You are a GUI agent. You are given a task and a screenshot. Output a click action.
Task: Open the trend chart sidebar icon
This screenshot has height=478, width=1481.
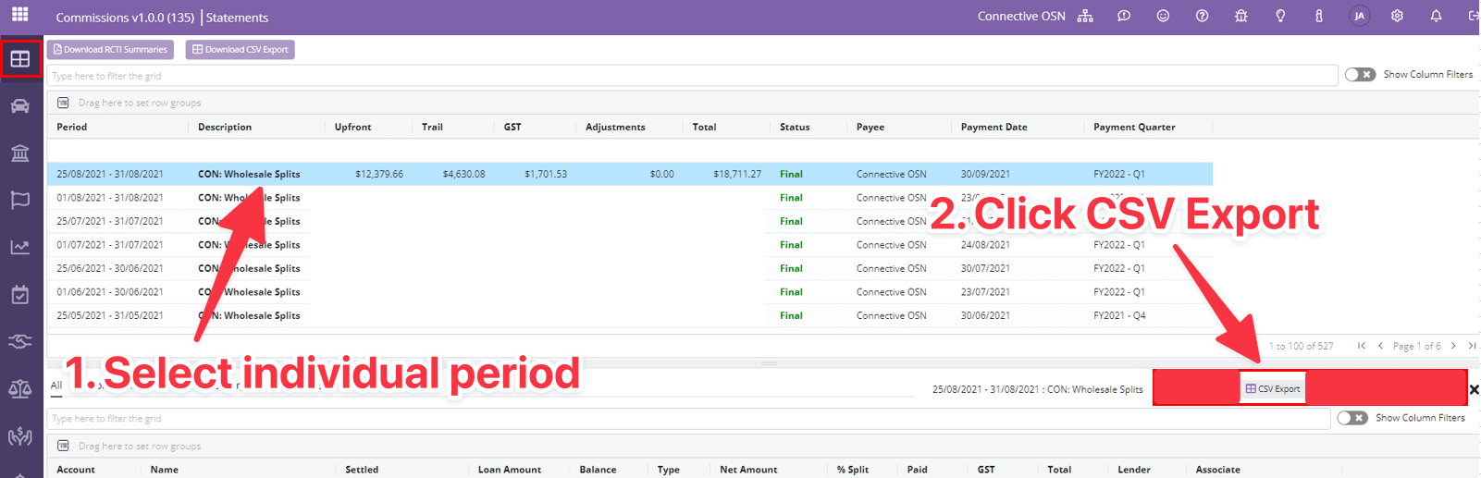(20, 247)
